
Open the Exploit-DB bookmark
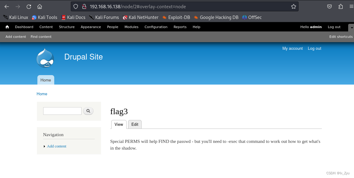point(176,17)
